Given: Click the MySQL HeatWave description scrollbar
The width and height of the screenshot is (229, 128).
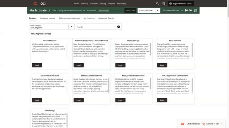Looking at the screenshot, I should 150,84.
